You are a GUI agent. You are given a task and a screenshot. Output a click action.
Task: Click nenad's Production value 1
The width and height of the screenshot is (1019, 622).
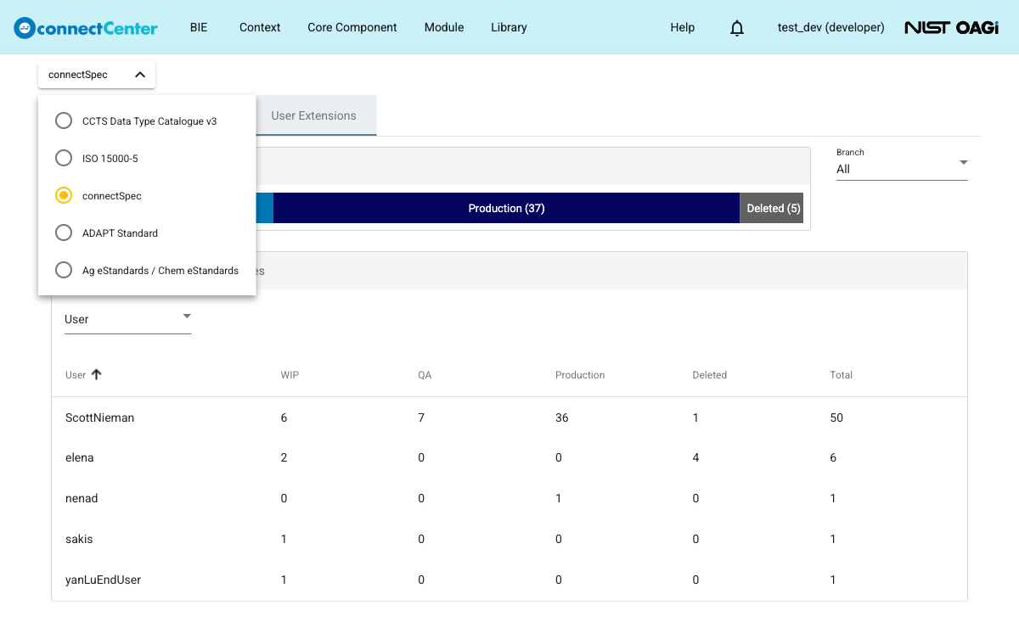tap(559, 498)
